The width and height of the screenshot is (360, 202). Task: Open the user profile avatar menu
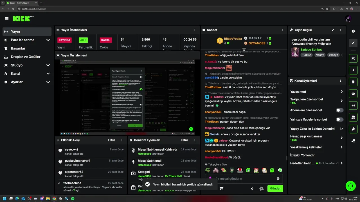[348, 19]
